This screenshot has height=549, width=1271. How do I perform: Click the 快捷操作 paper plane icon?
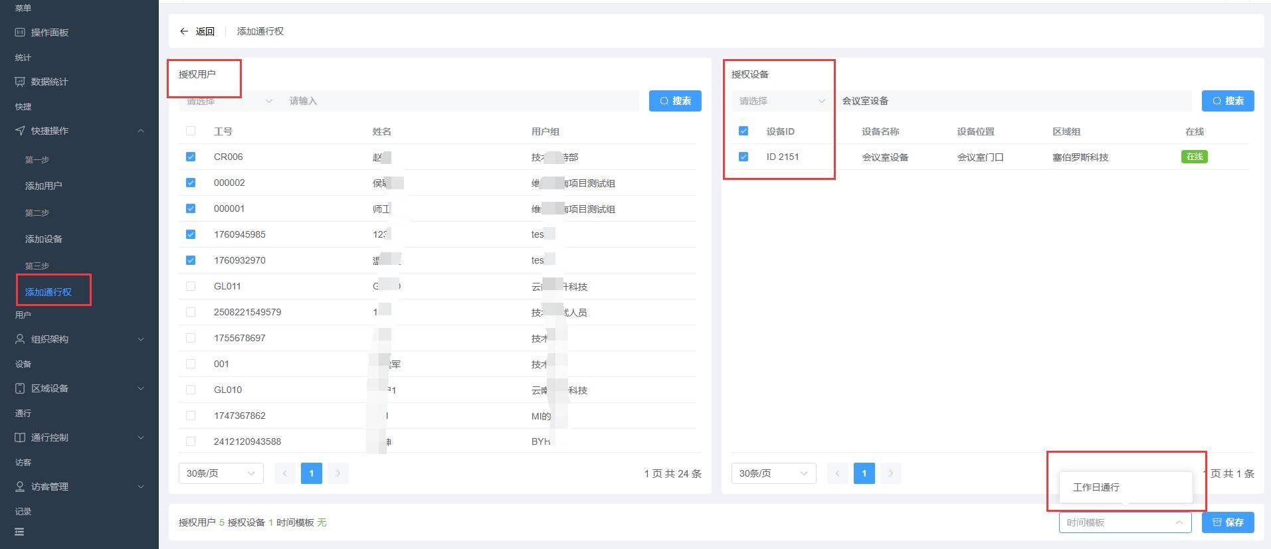20,131
